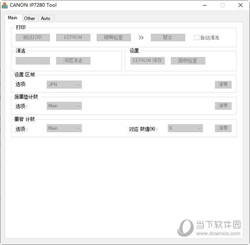Click 清零 in 墨管 计数 group

[223, 128]
